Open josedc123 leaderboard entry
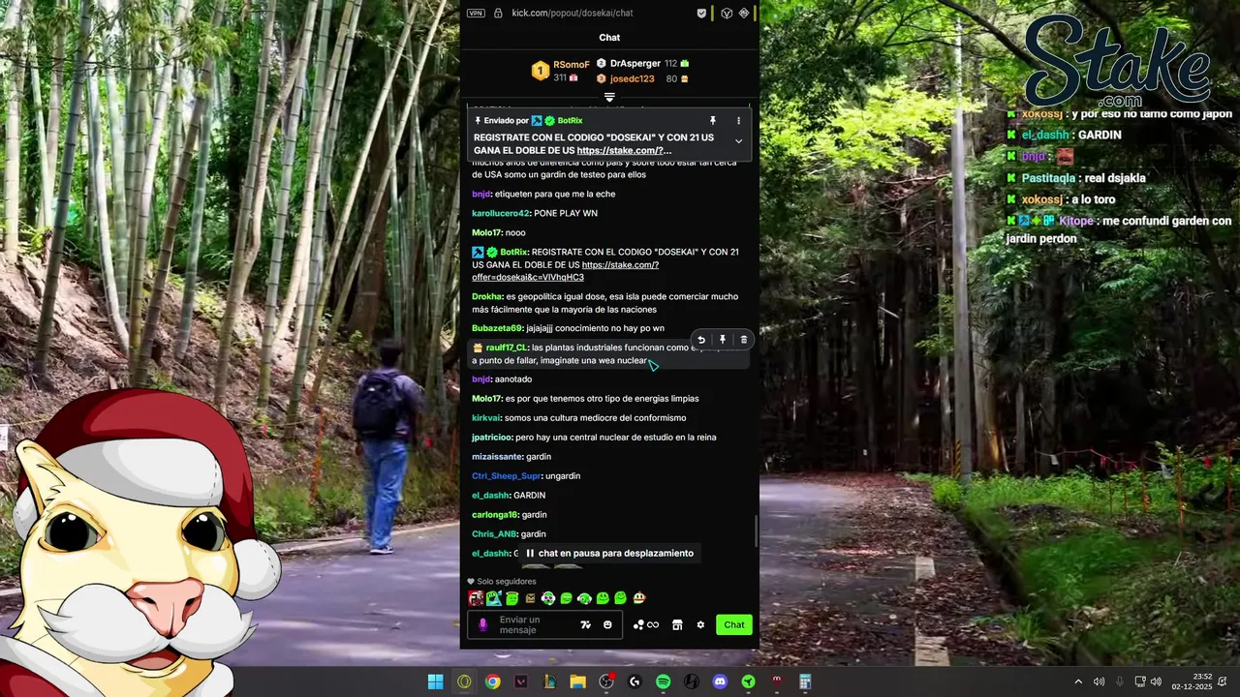 pos(632,78)
